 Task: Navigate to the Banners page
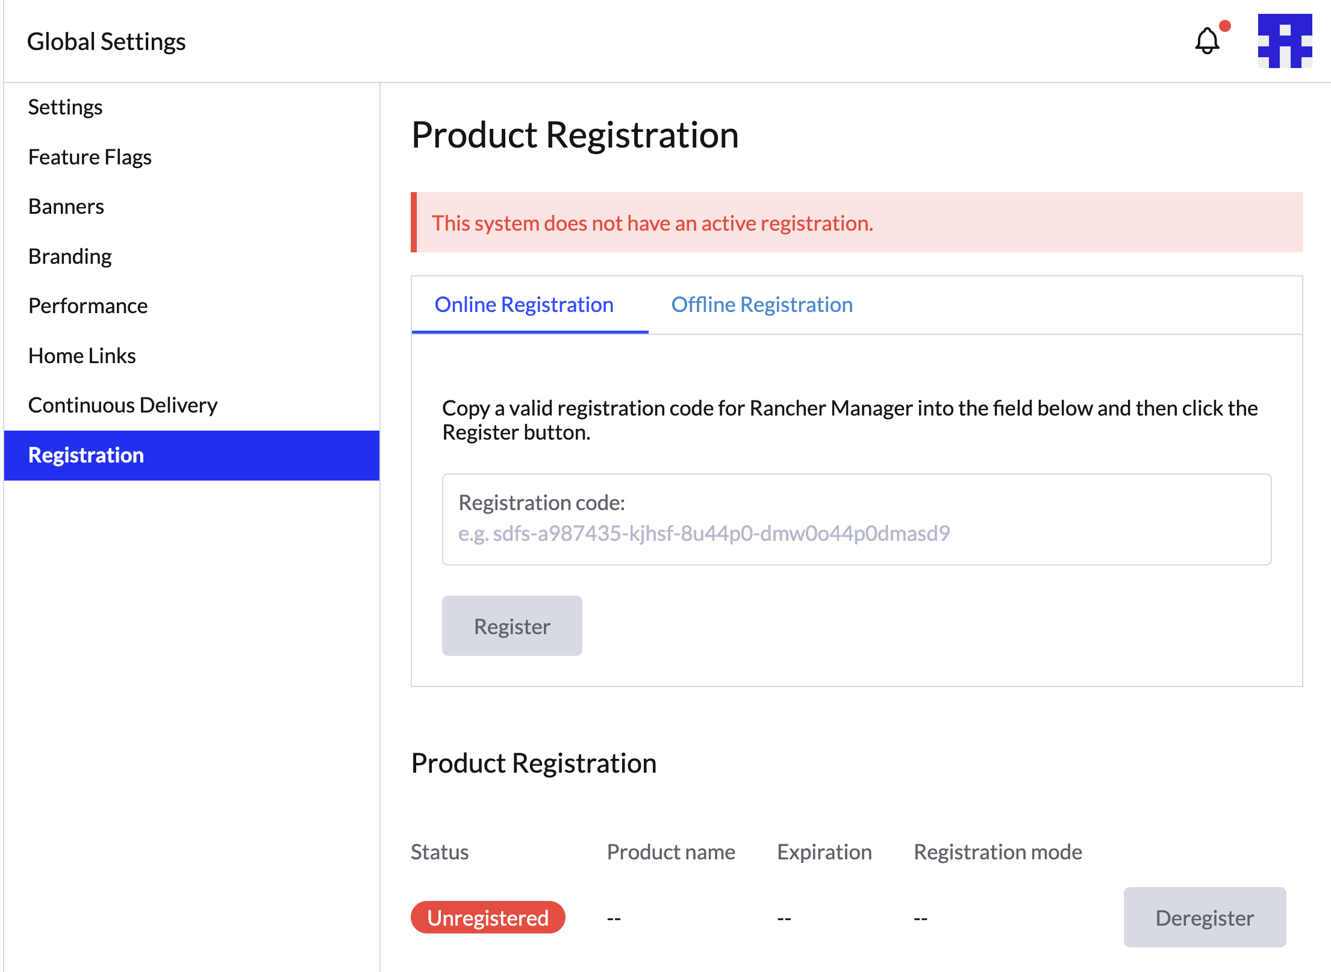click(x=66, y=206)
